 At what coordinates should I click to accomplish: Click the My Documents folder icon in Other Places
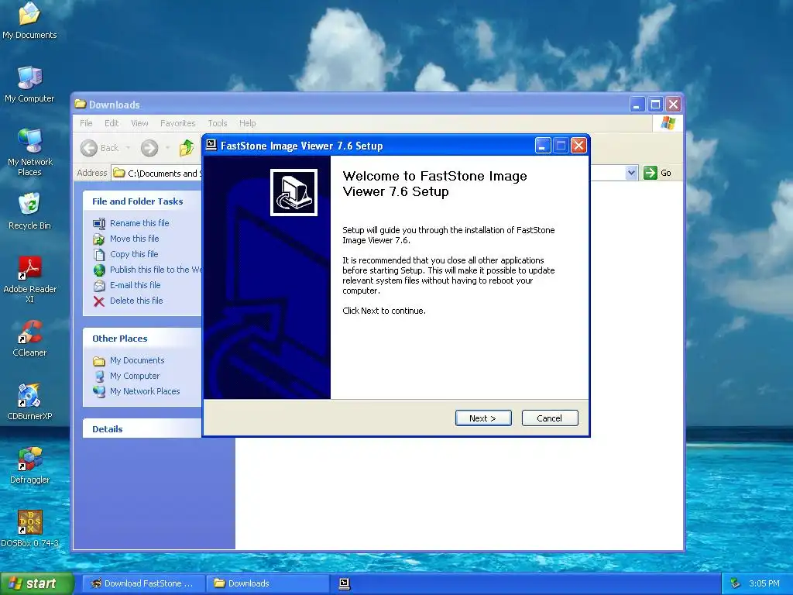[x=99, y=361]
